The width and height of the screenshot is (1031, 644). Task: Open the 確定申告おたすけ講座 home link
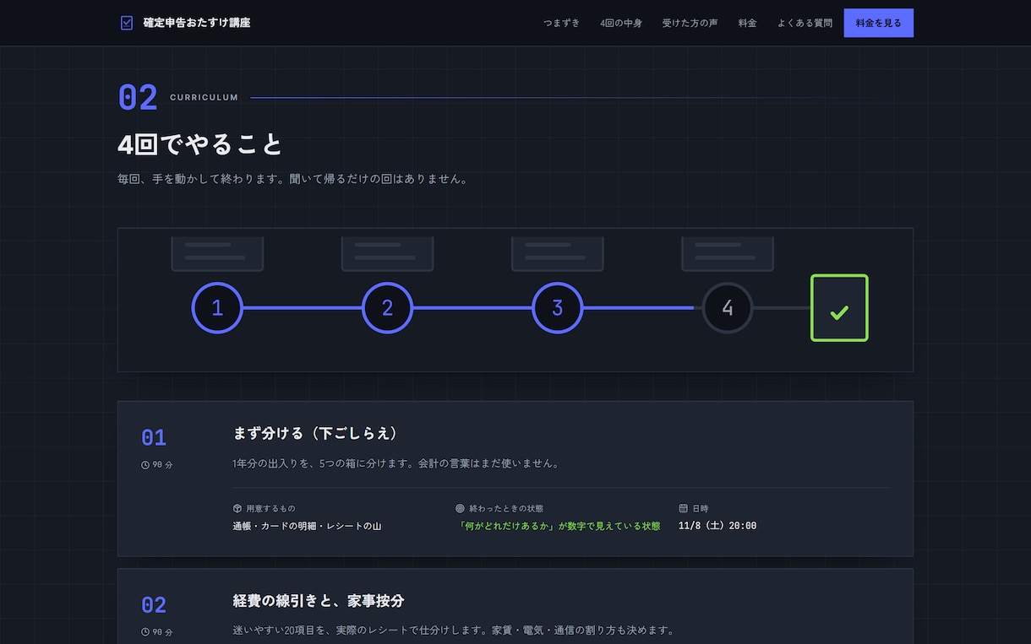pos(186,23)
